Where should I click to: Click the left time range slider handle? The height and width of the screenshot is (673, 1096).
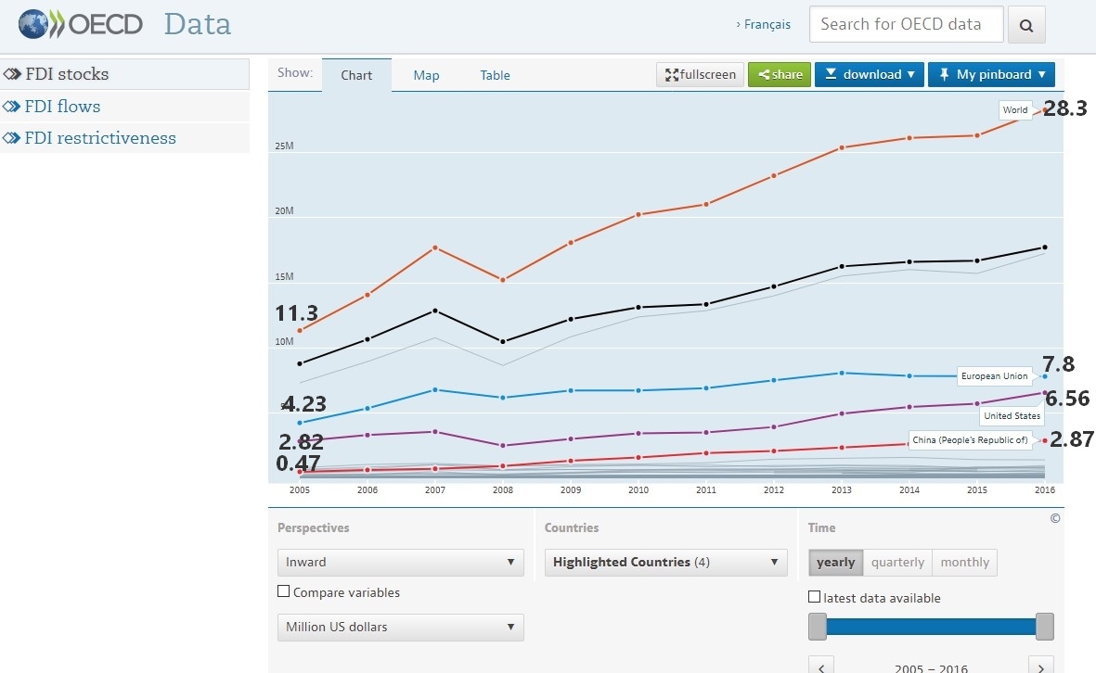[x=818, y=627]
